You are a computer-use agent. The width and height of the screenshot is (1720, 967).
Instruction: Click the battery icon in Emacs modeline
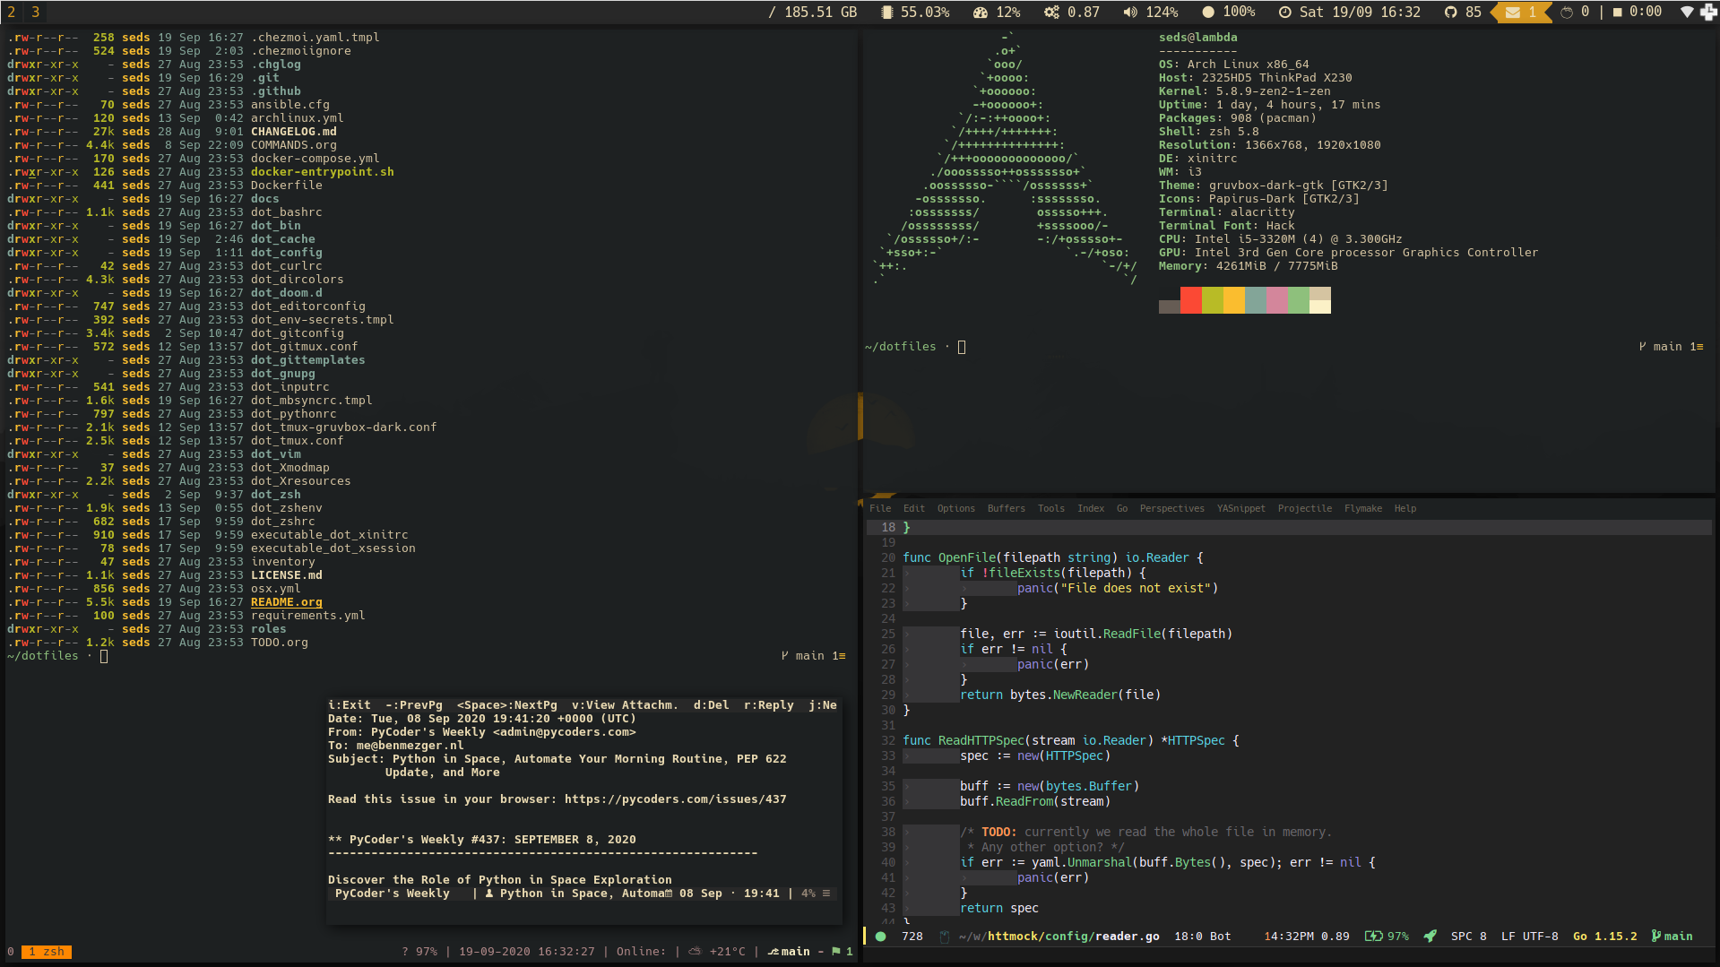coord(1373,937)
